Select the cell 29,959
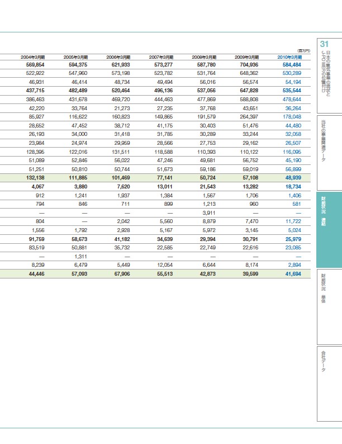The image size is (342, 444). [122, 143]
